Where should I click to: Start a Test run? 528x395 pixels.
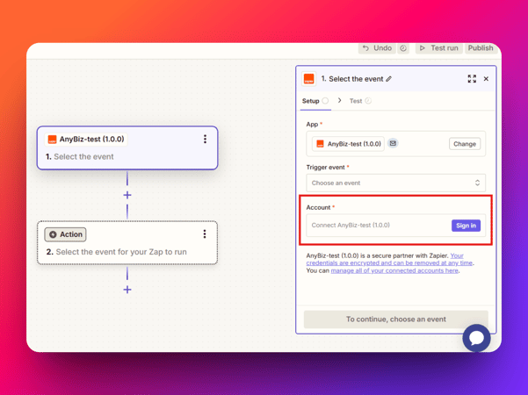coord(438,48)
